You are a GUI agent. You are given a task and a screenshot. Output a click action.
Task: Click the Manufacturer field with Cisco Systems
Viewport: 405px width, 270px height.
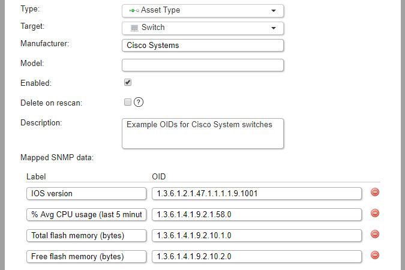click(202, 46)
